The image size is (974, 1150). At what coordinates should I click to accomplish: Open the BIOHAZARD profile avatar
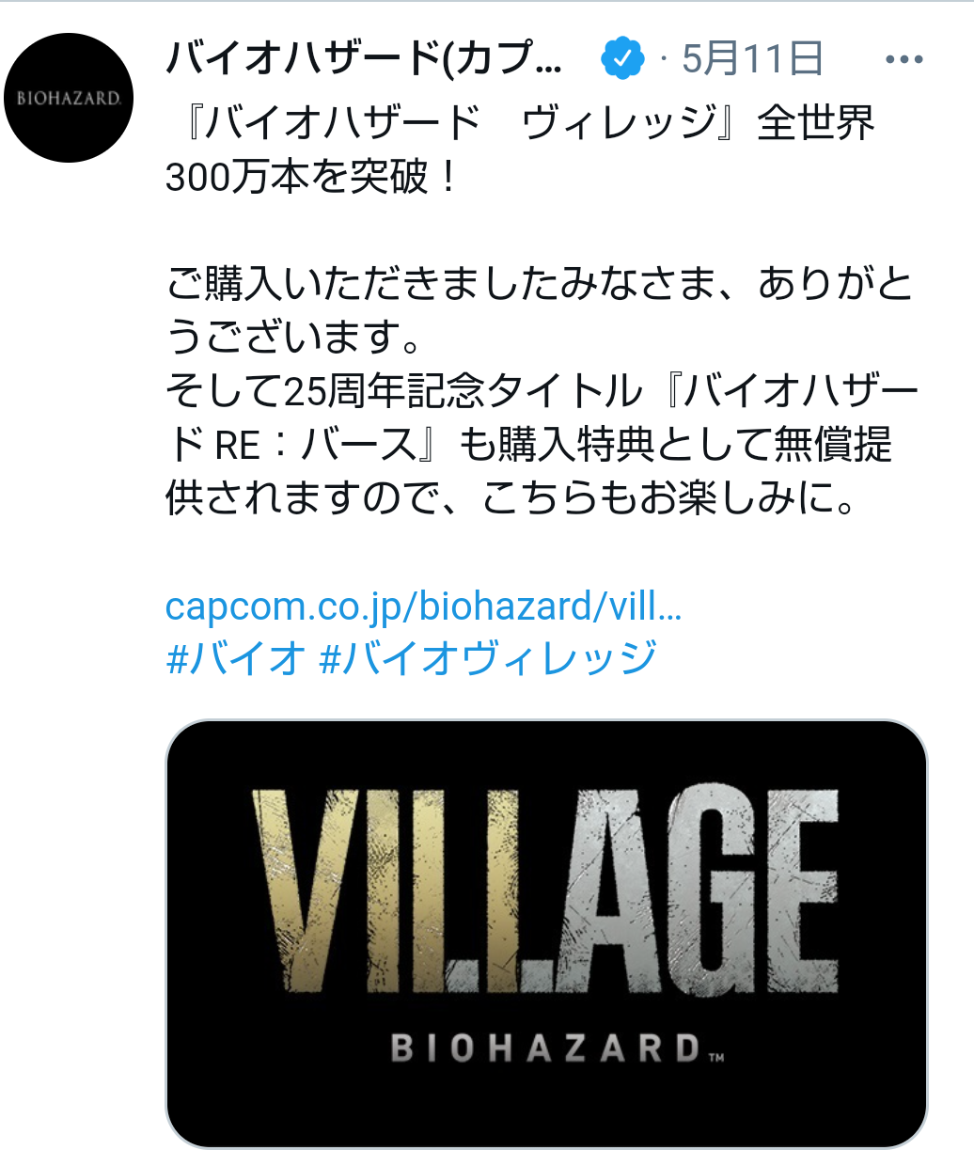[70, 98]
